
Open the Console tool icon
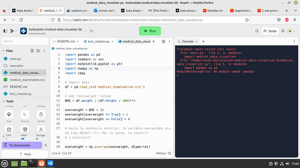click(25, 114)
